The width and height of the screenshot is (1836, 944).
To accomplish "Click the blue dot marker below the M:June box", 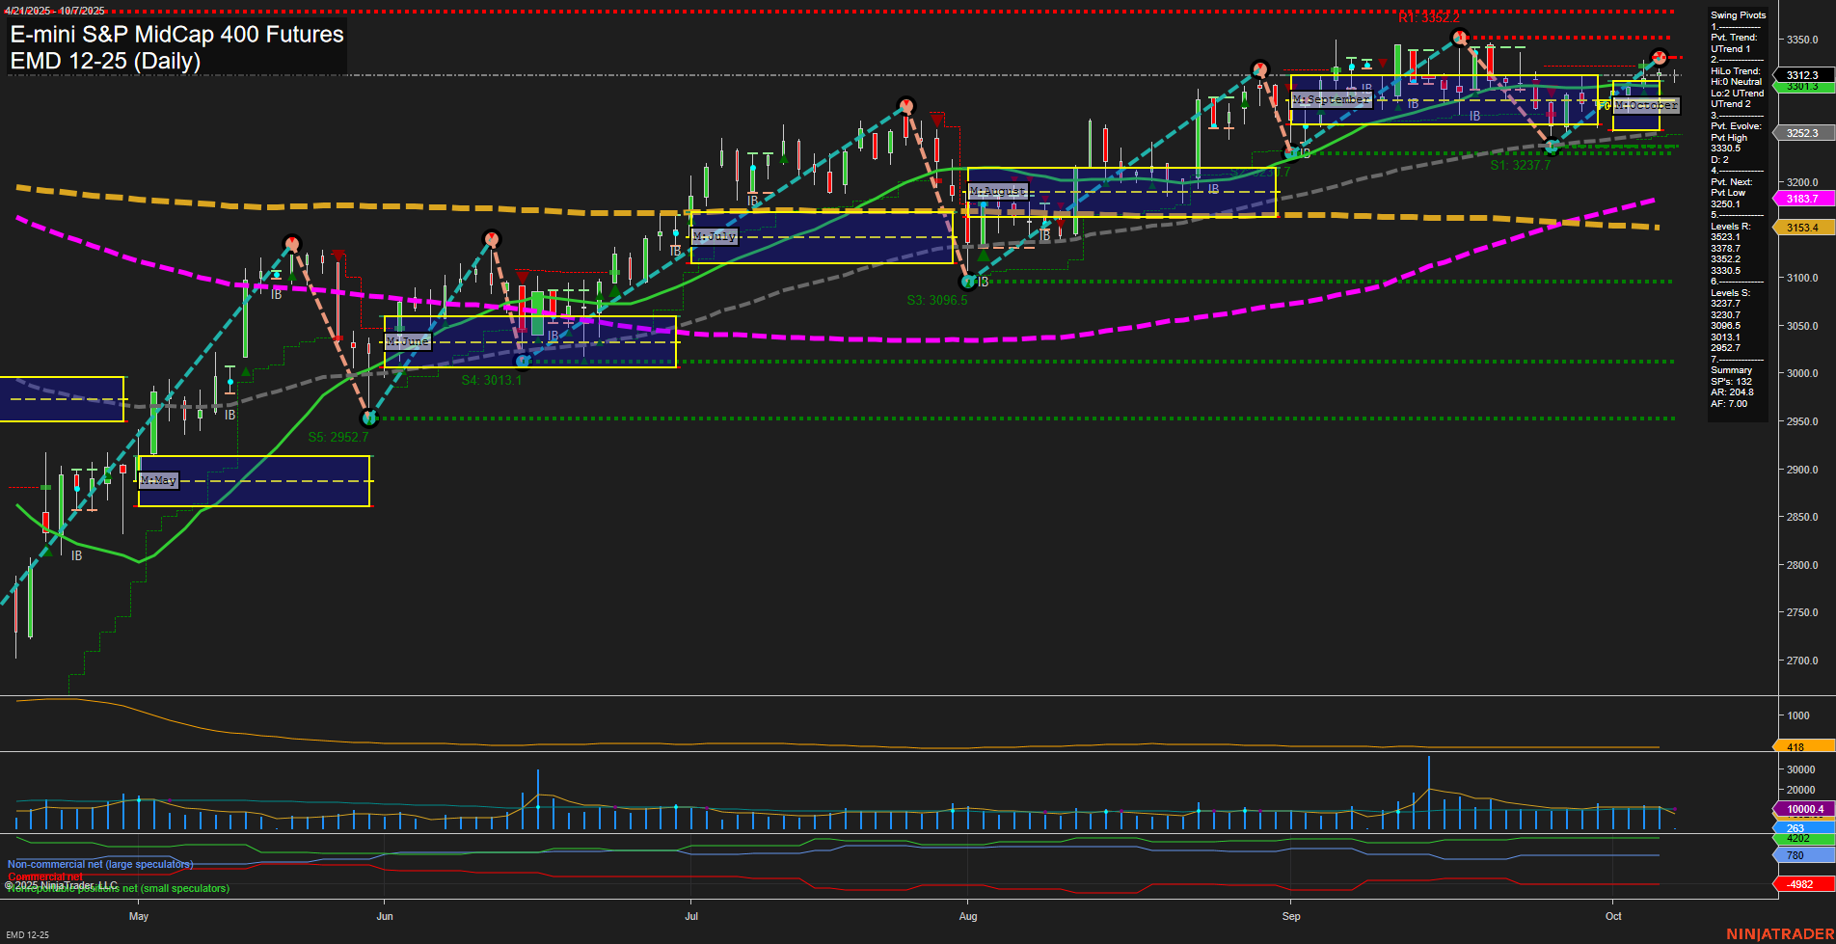I will pos(522,360).
